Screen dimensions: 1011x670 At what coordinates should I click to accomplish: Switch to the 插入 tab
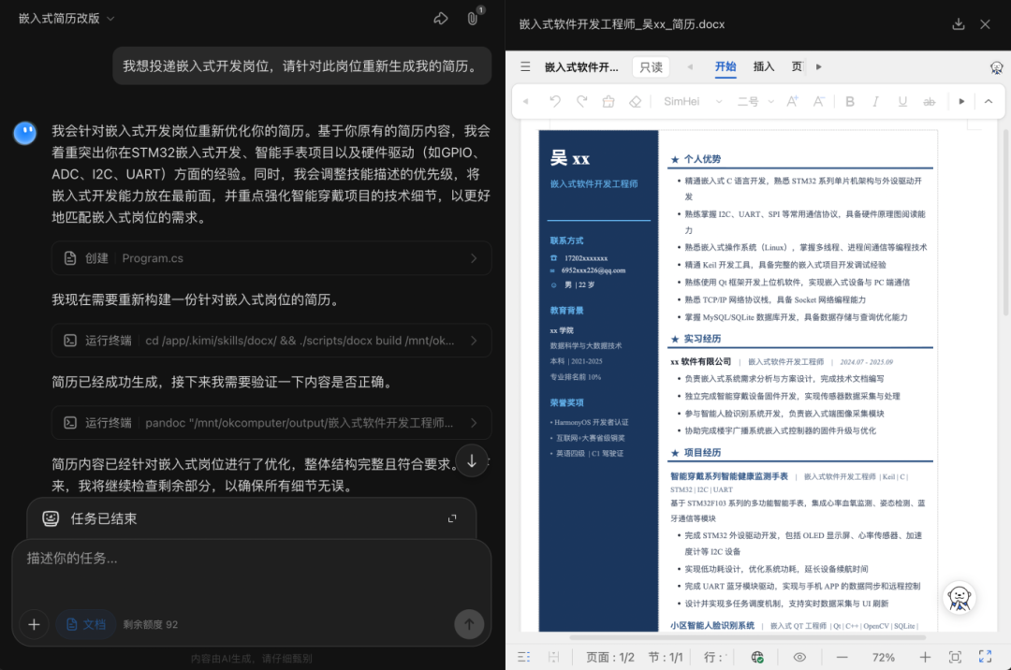coord(764,66)
